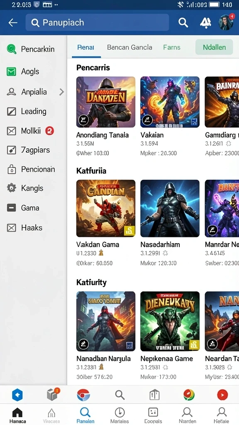
Task: Tap star icon next to 3.1.2991
Action: [165, 253]
